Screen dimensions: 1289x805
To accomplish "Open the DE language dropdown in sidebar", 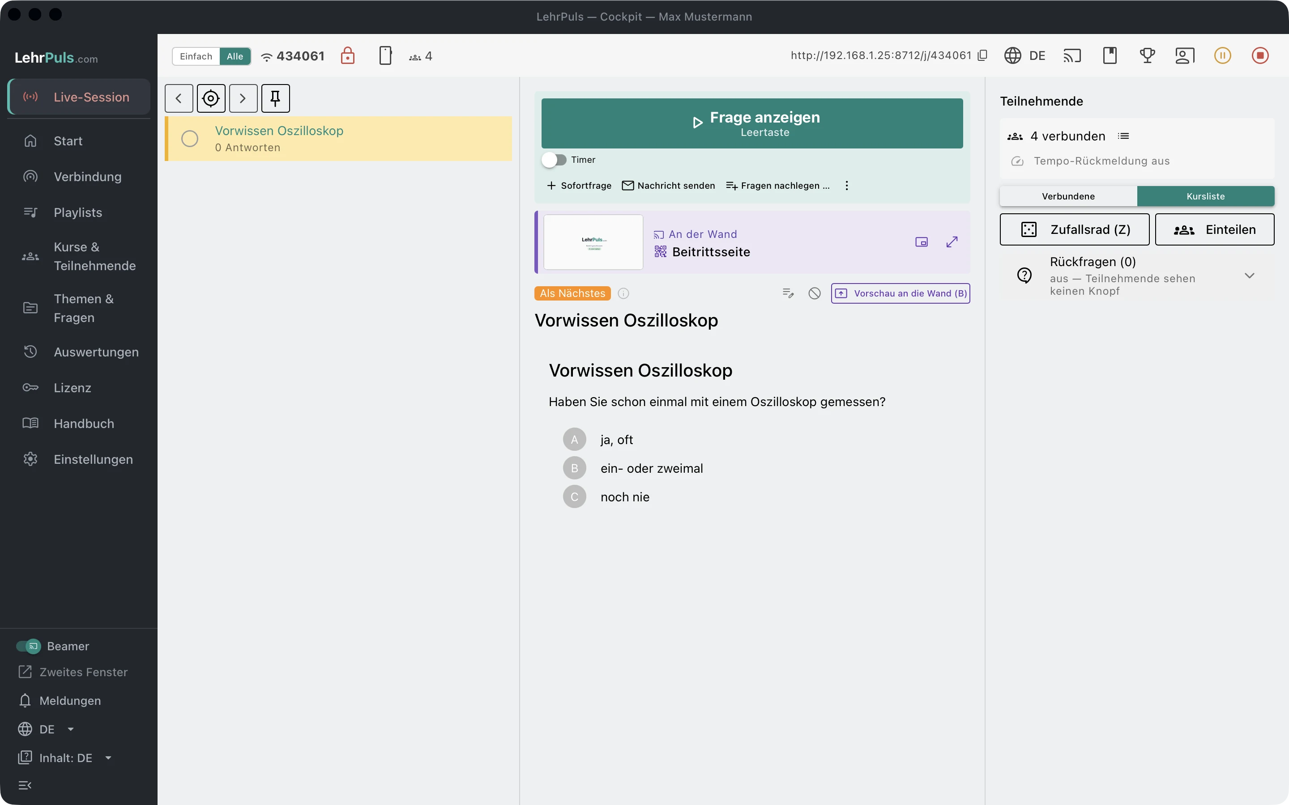I will coord(47,729).
